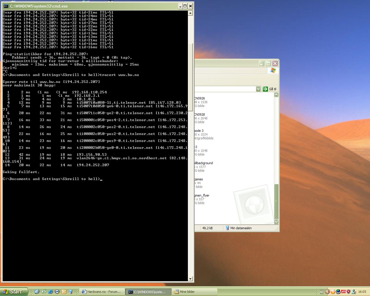The height and width of the screenshot is (296, 370).
Task: Launch the blue quick launch icon next to the clock
Action: point(71,292)
